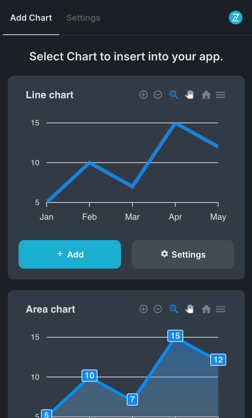
Task: Toggle pan mode on the Line chart
Action: point(190,95)
